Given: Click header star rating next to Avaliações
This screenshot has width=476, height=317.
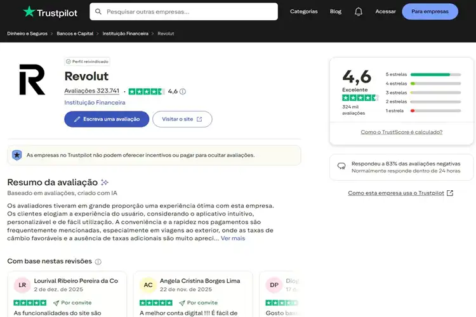Looking at the screenshot, I should click(x=147, y=91).
